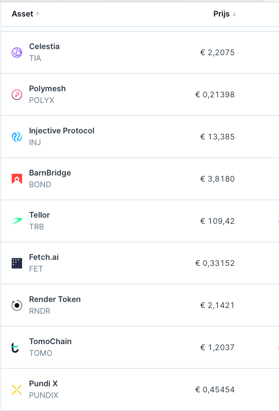Click the Polymesh logo icon

click(x=16, y=94)
